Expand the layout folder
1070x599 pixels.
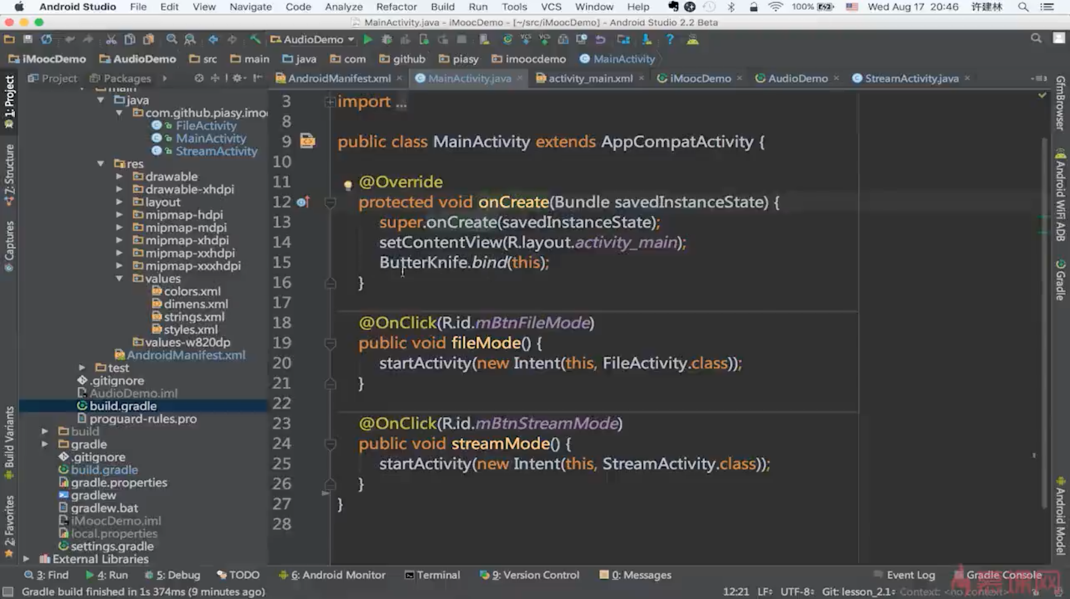[119, 202]
